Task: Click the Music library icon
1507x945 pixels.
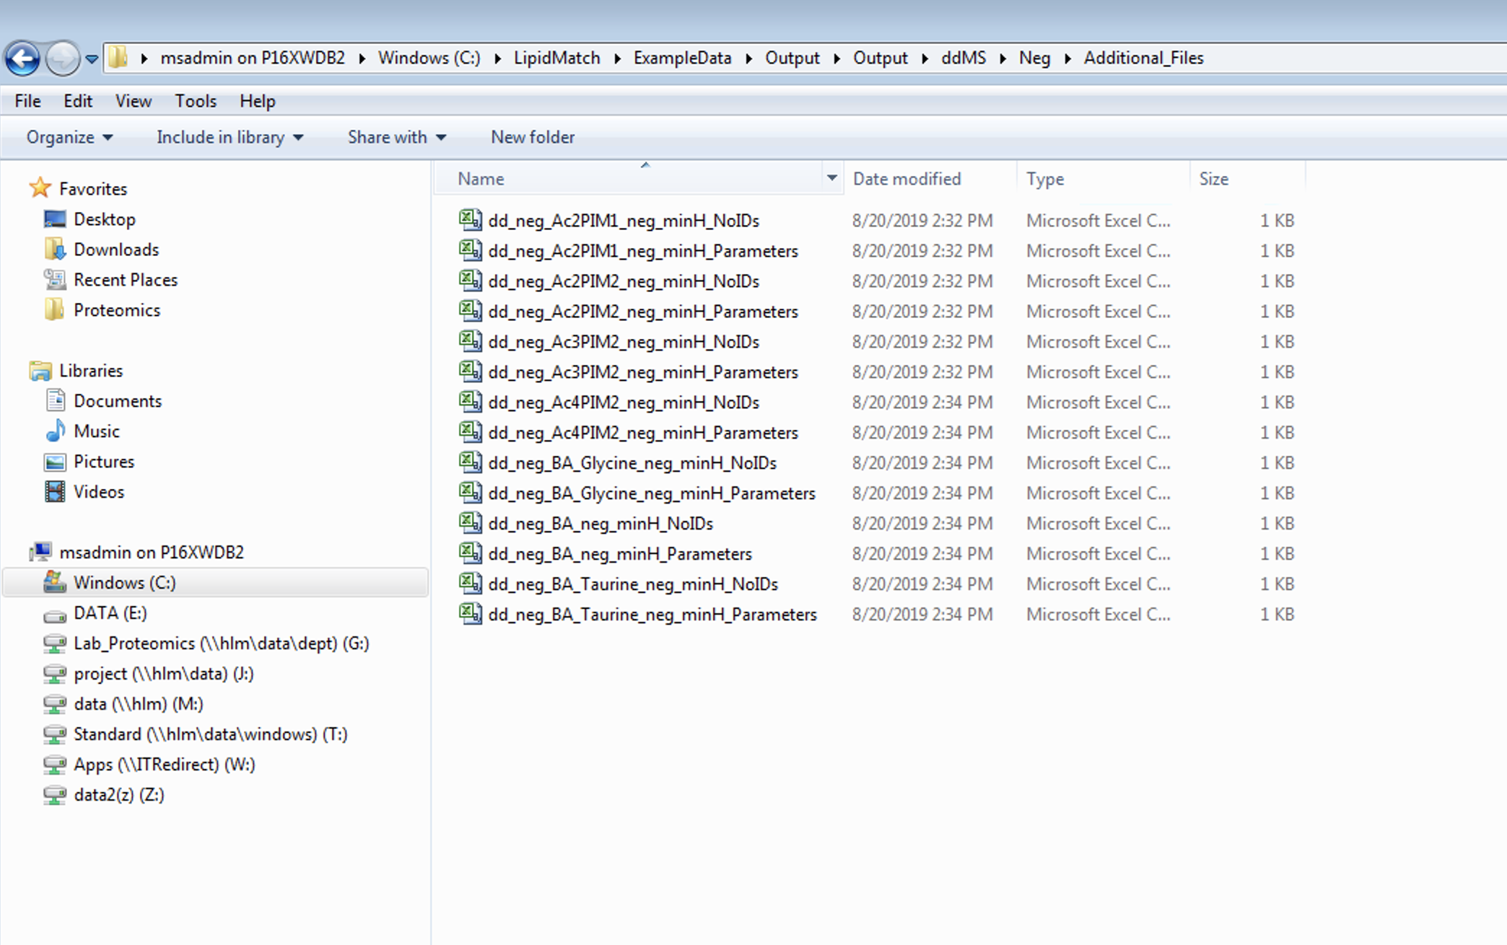Action: 55,431
